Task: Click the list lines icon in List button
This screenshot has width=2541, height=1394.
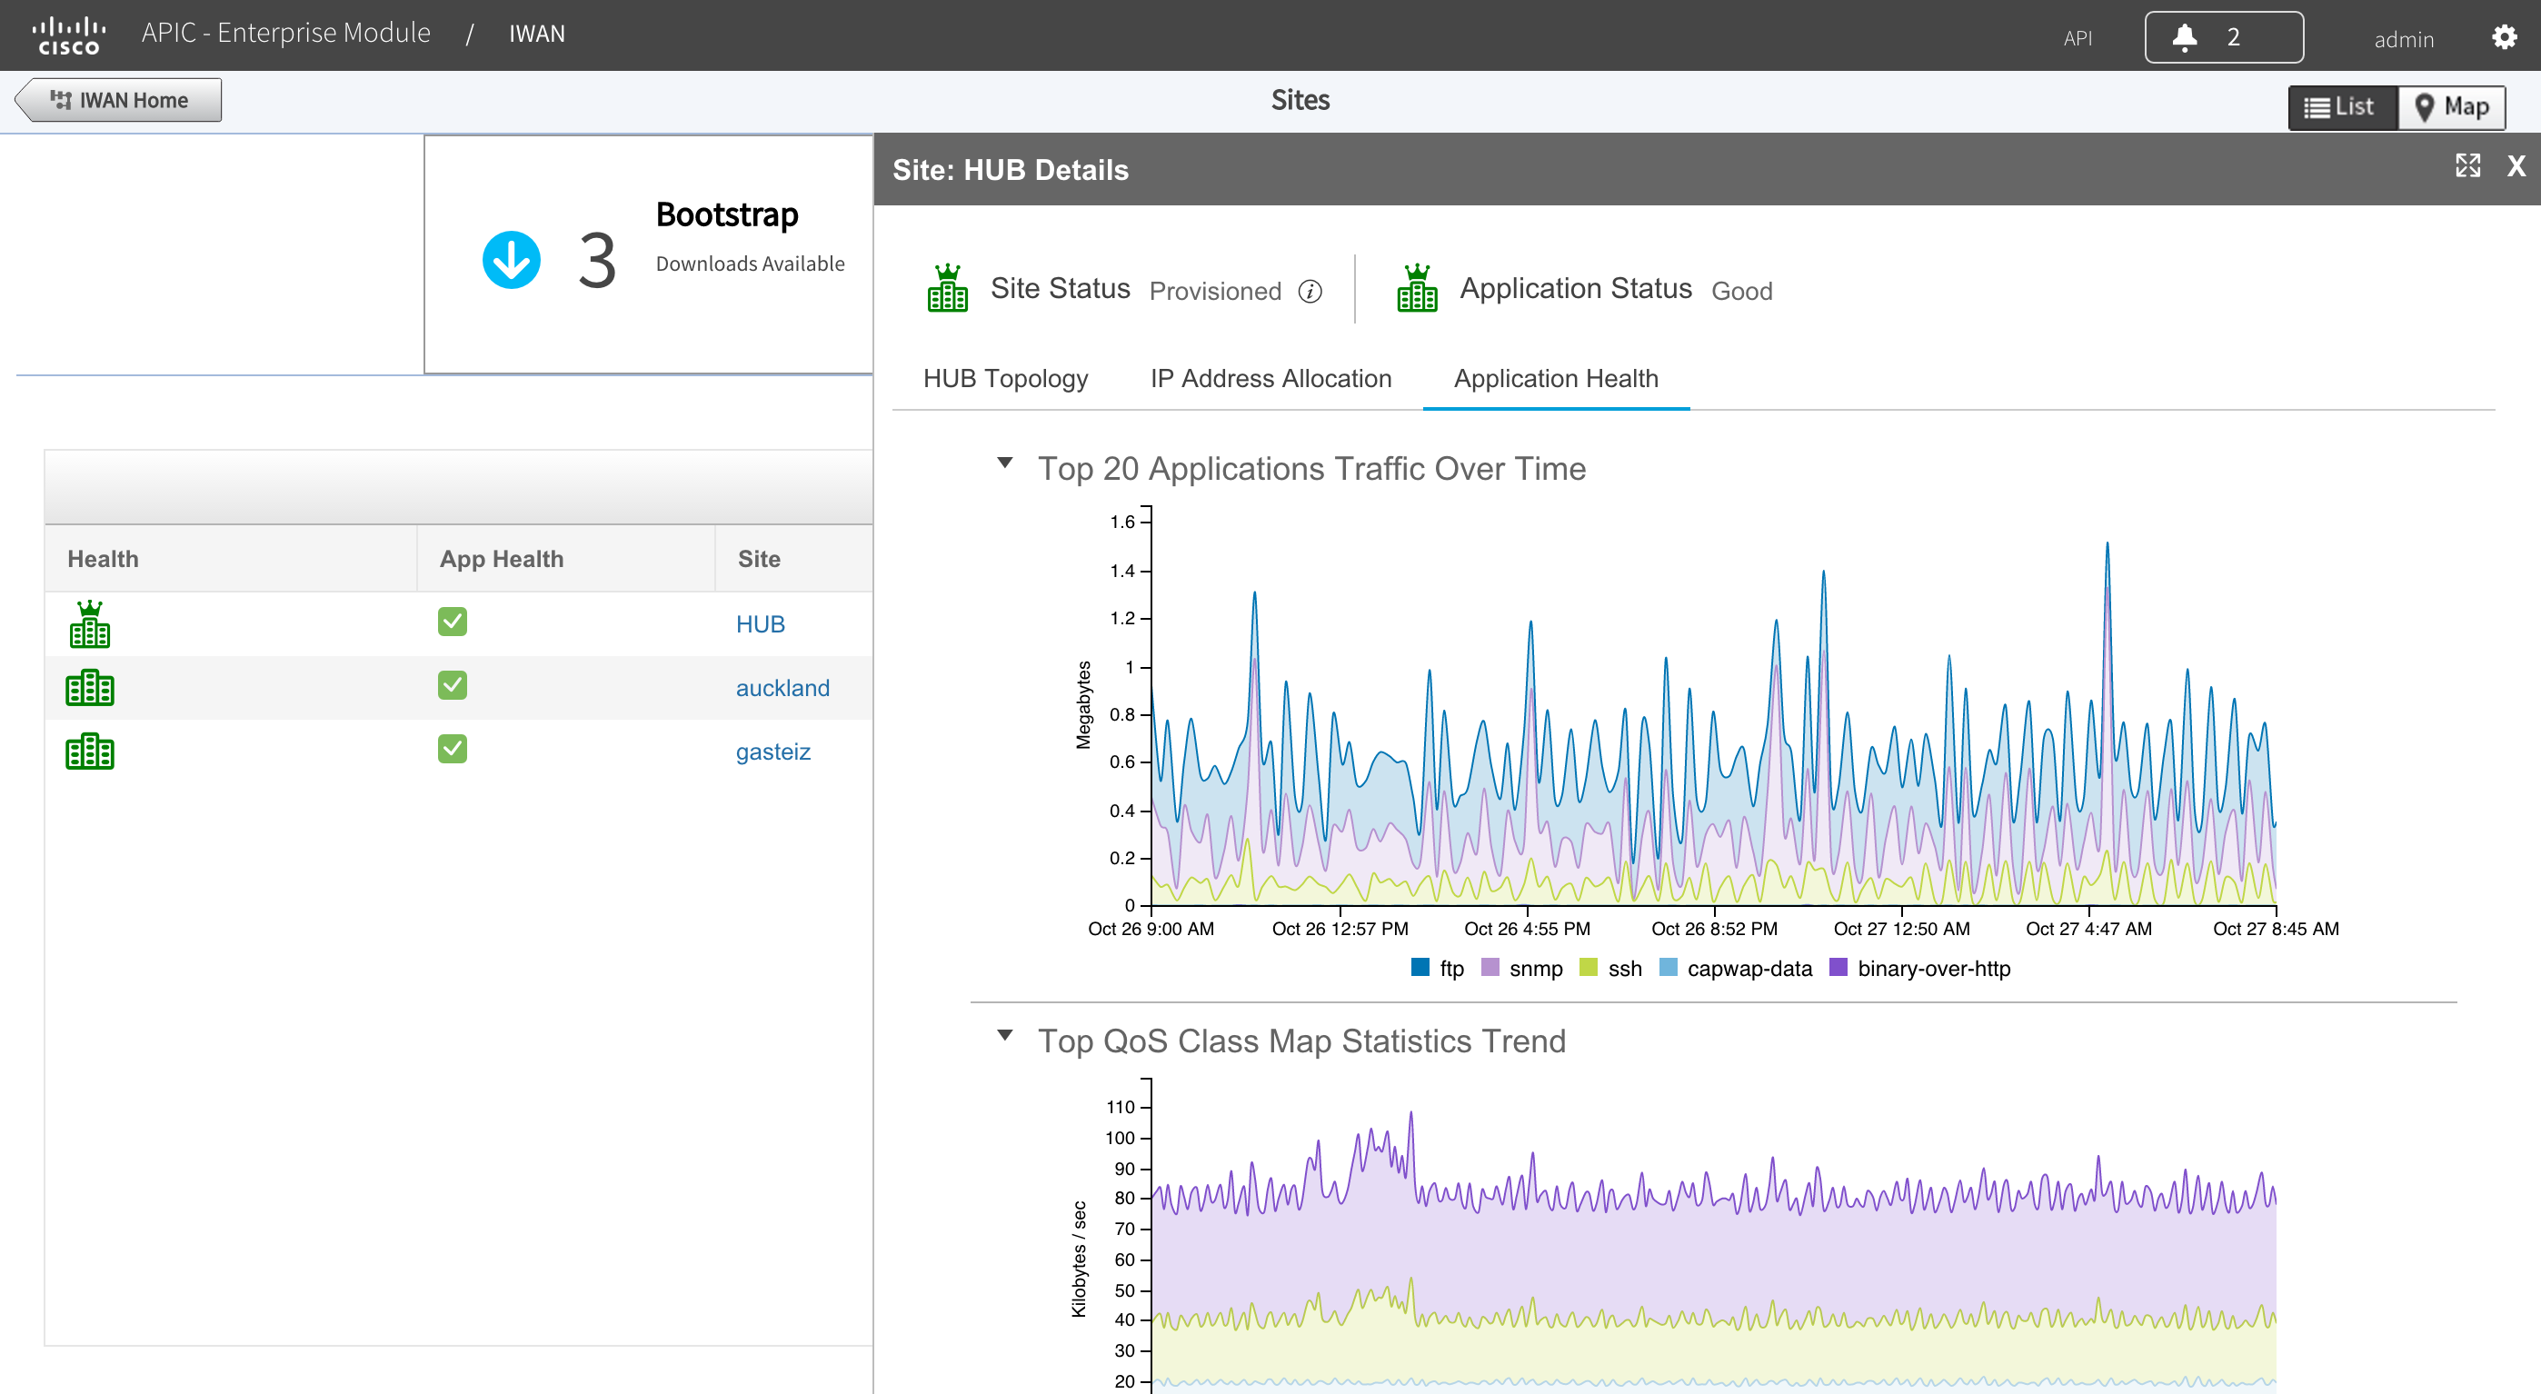Action: tap(2317, 107)
